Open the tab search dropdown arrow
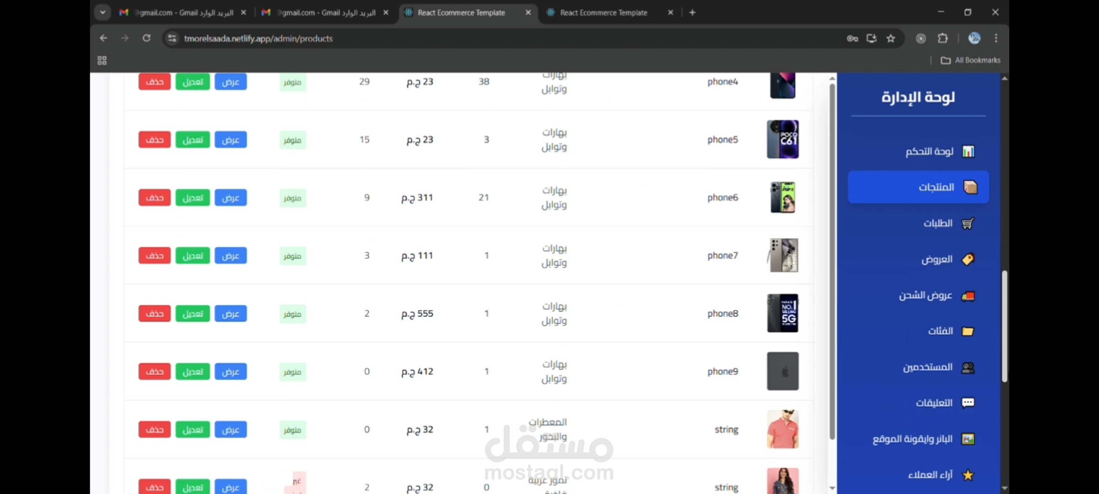The image size is (1099, 494). point(103,12)
